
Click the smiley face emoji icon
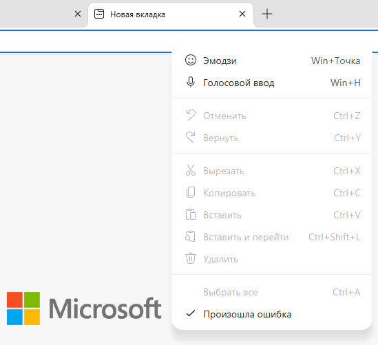[191, 61]
